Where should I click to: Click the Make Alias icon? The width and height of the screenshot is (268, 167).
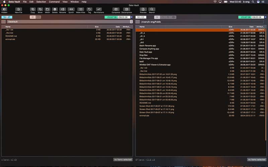click(80, 9)
